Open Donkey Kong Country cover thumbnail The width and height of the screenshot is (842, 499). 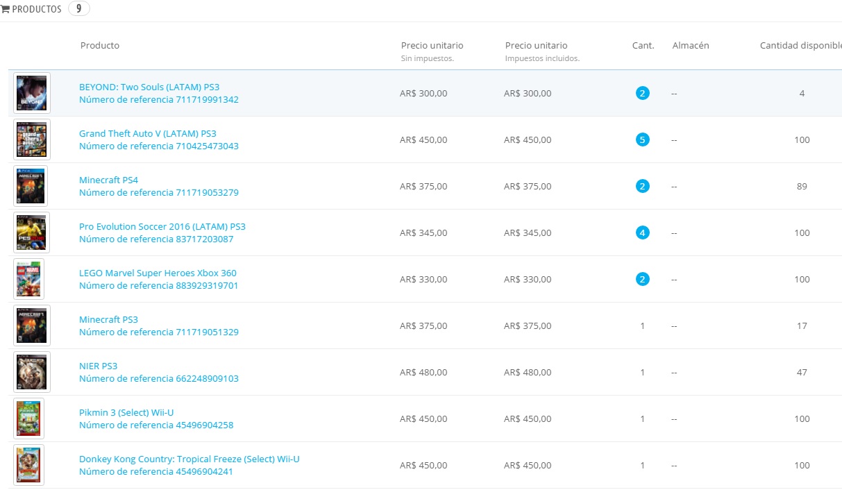(28, 465)
